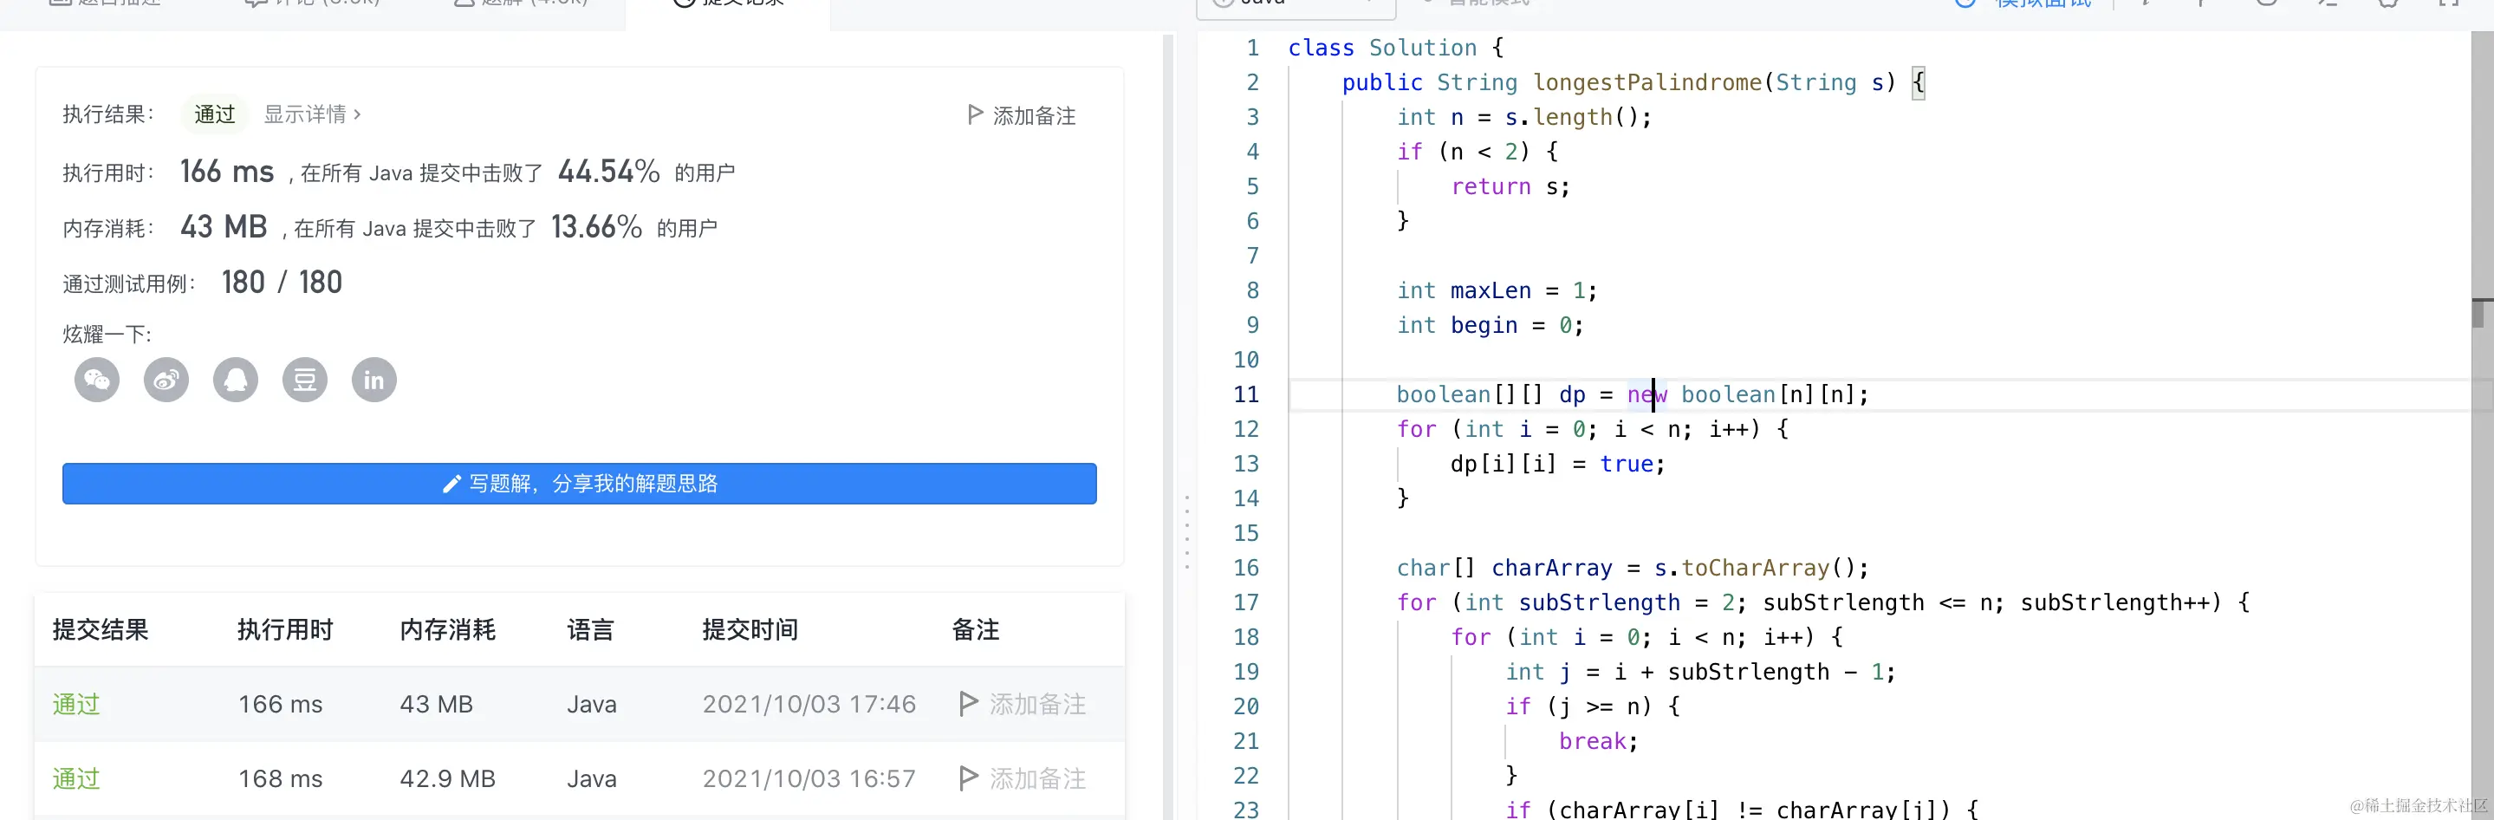
Task: Click the flag icon in the 16:57 submission row
Action: [967, 778]
